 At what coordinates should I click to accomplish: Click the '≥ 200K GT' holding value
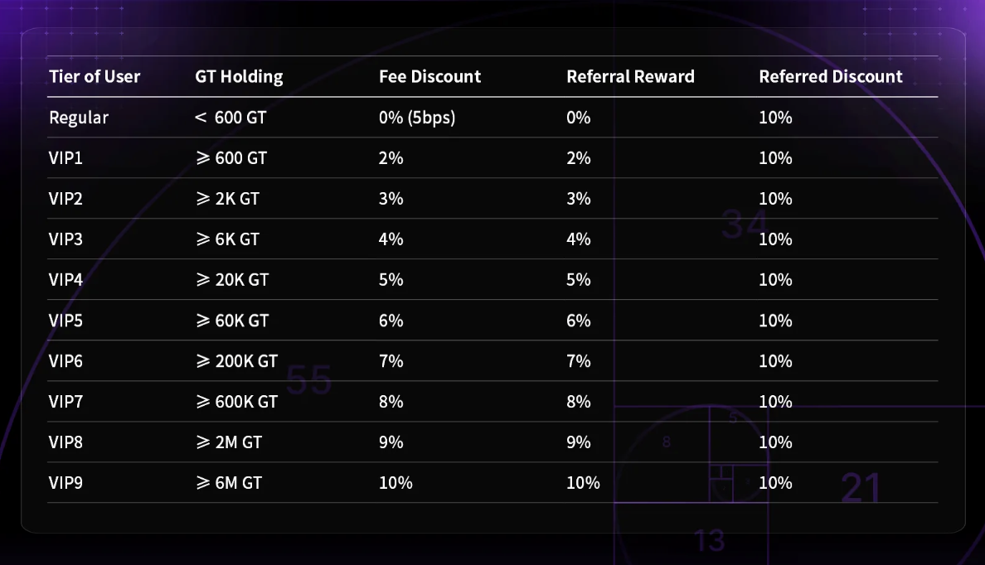[236, 361]
